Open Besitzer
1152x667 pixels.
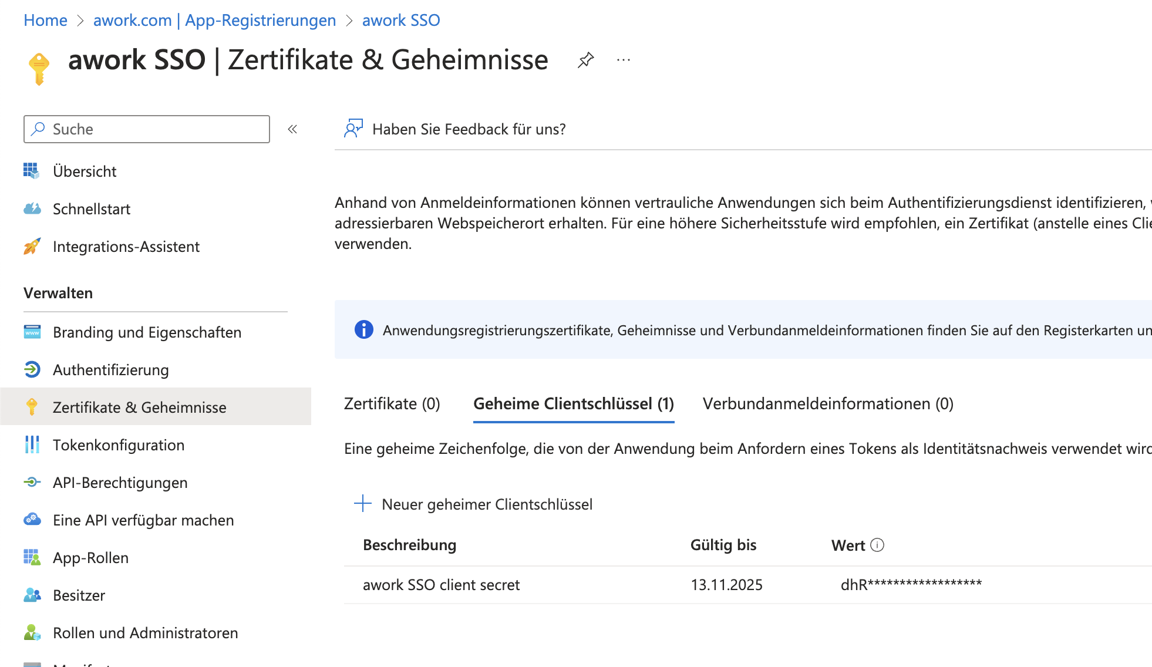click(x=79, y=595)
